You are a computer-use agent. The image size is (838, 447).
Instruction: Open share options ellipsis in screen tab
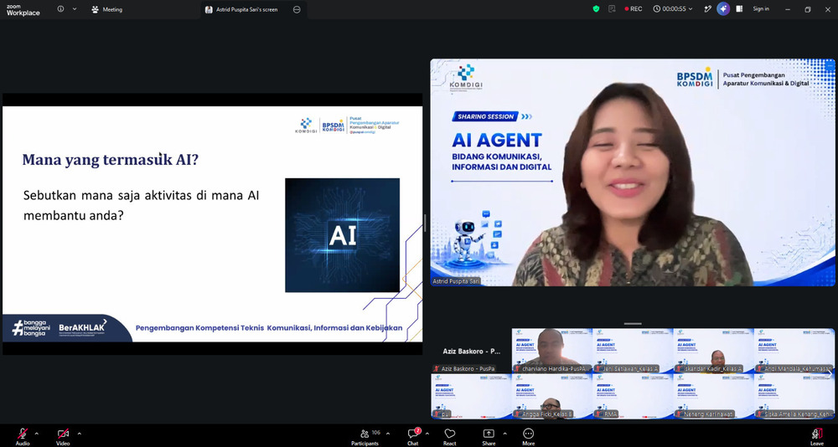(x=297, y=9)
